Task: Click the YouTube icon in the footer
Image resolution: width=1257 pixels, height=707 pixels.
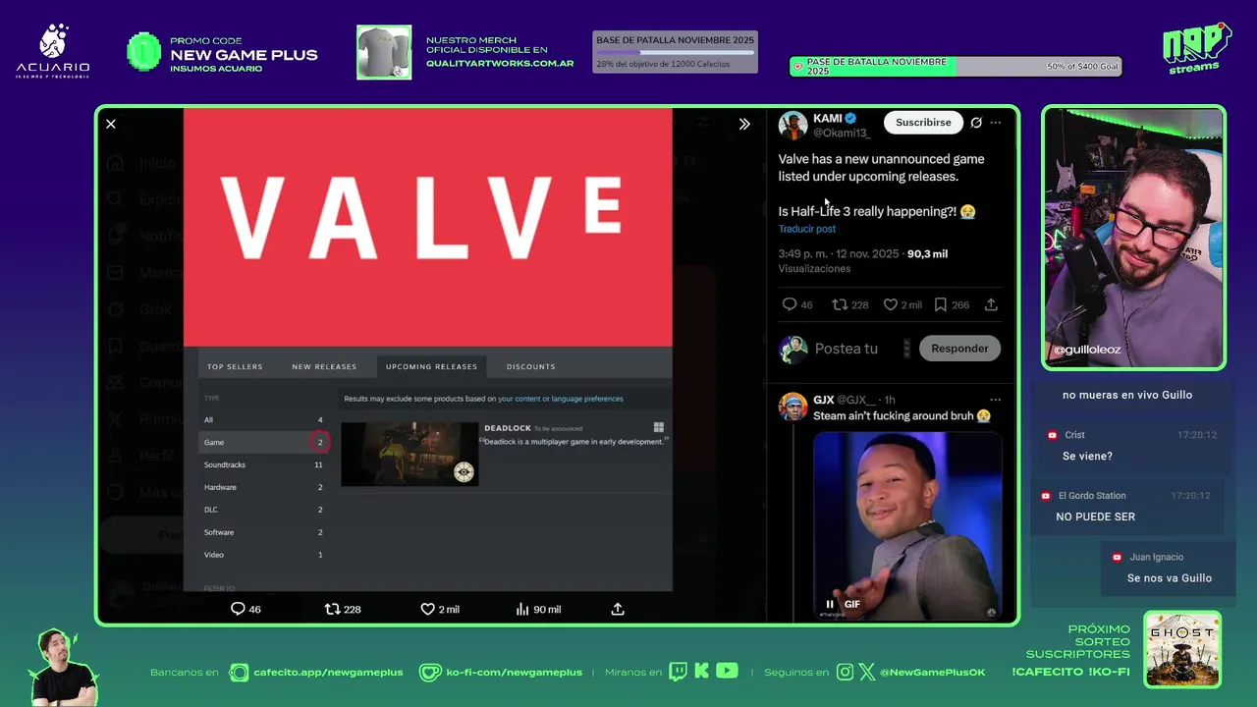Action: 727,671
